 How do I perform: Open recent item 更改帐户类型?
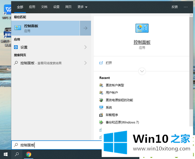[115, 85]
